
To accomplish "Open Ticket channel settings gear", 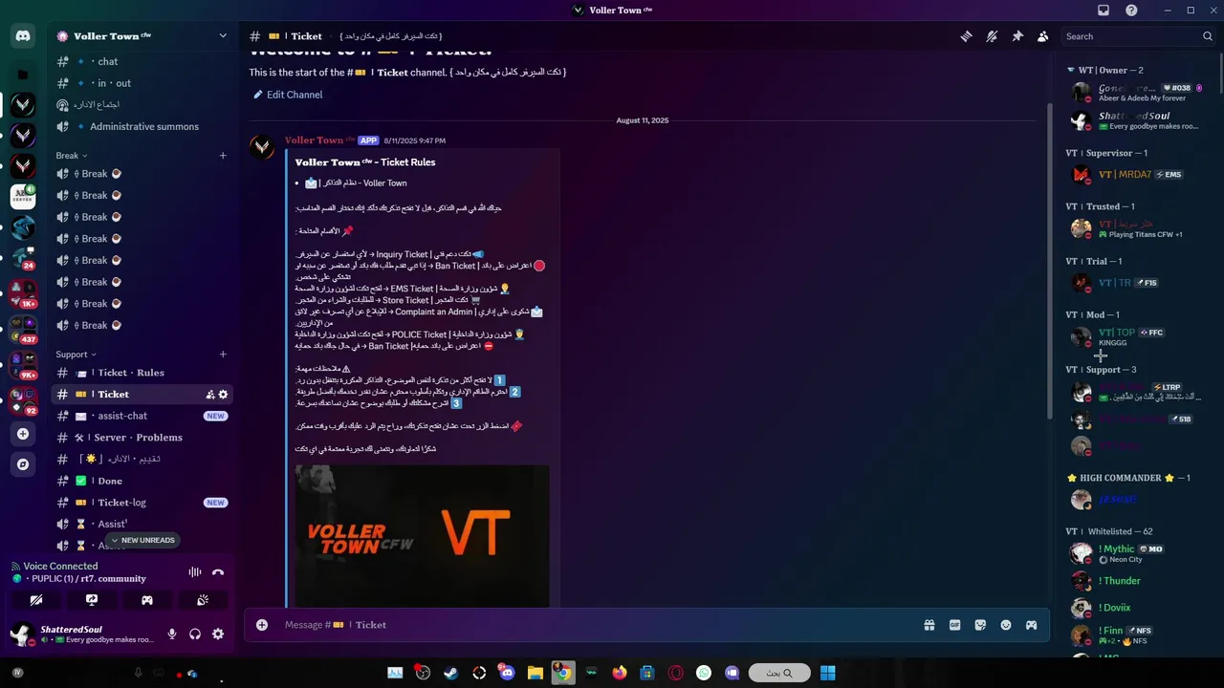I will point(223,395).
